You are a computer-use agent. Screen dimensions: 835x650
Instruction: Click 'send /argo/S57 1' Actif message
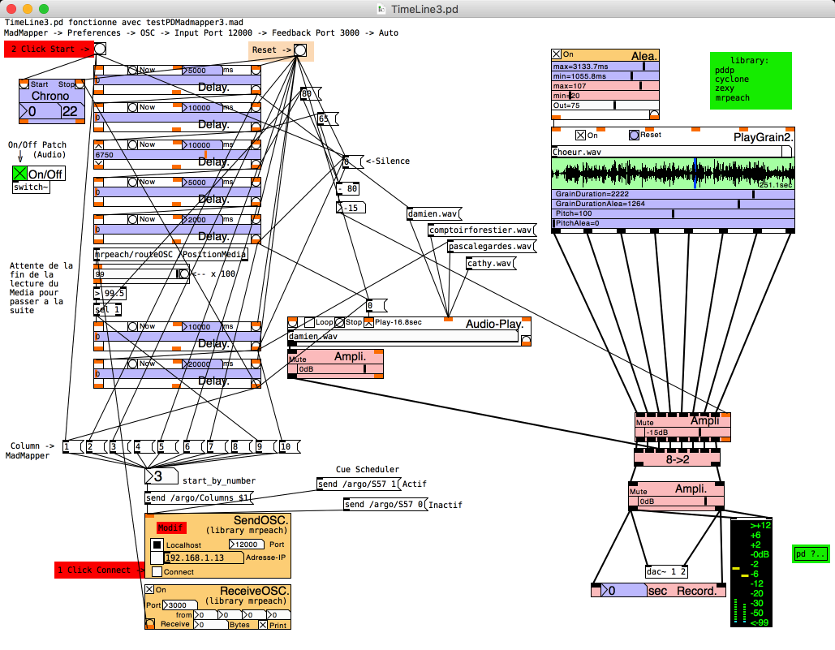(x=359, y=484)
